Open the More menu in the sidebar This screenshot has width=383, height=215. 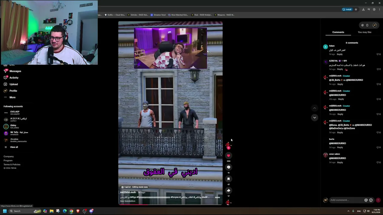(x=10, y=97)
